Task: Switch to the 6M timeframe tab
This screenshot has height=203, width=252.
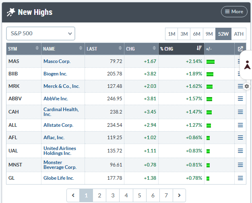Action: tap(196, 34)
